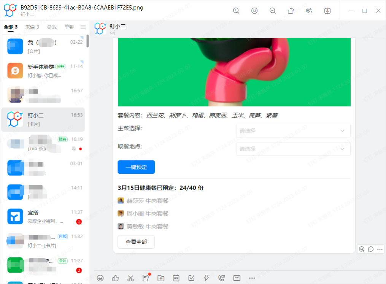Open more options in input toolbar
This screenshot has height=284, width=386.
coord(252,278)
